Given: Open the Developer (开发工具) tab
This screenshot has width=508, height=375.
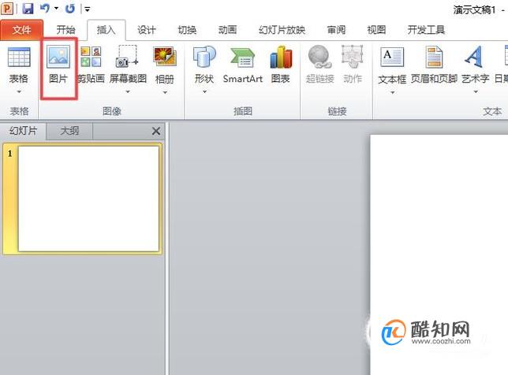Looking at the screenshot, I should tap(426, 30).
